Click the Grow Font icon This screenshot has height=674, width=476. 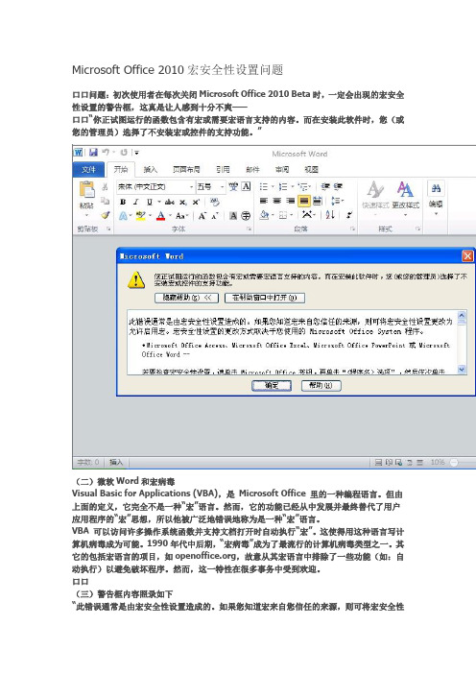pyautogui.click(x=202, y=216)
